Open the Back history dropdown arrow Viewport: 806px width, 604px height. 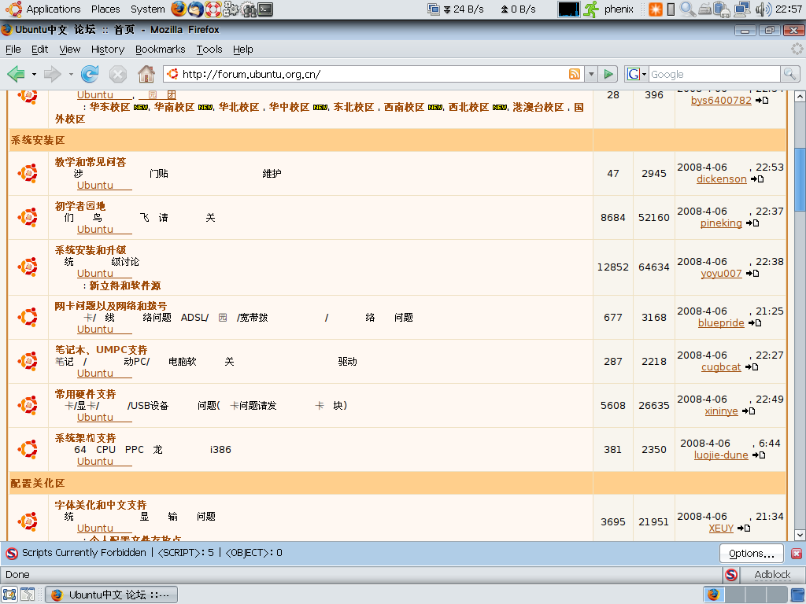(x=34, y=74)
